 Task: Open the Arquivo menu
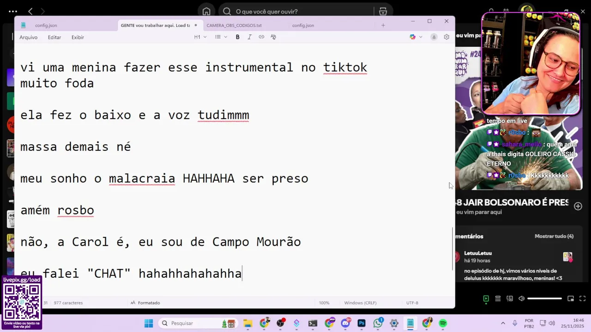pyautogui.click(x=28, y=37)
